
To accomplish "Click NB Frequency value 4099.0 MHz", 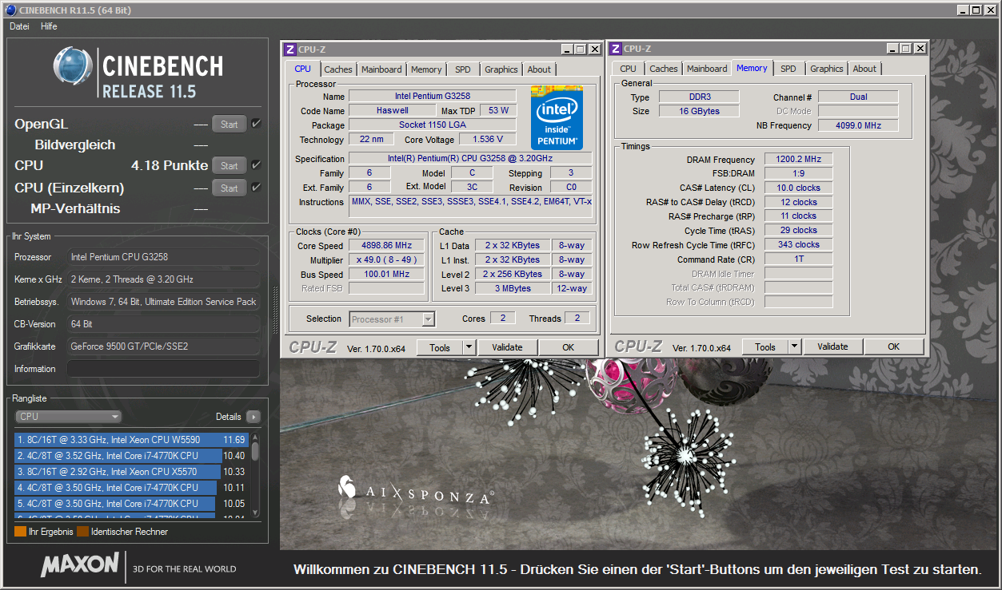I will click(858, 125).
